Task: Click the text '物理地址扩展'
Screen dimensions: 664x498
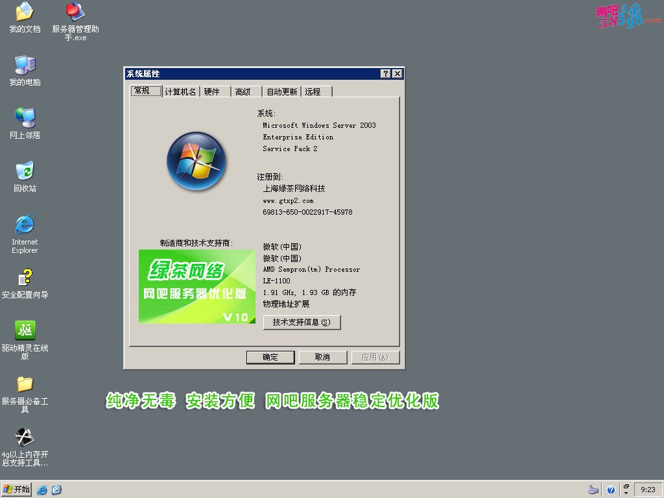Action: (286, 304)
